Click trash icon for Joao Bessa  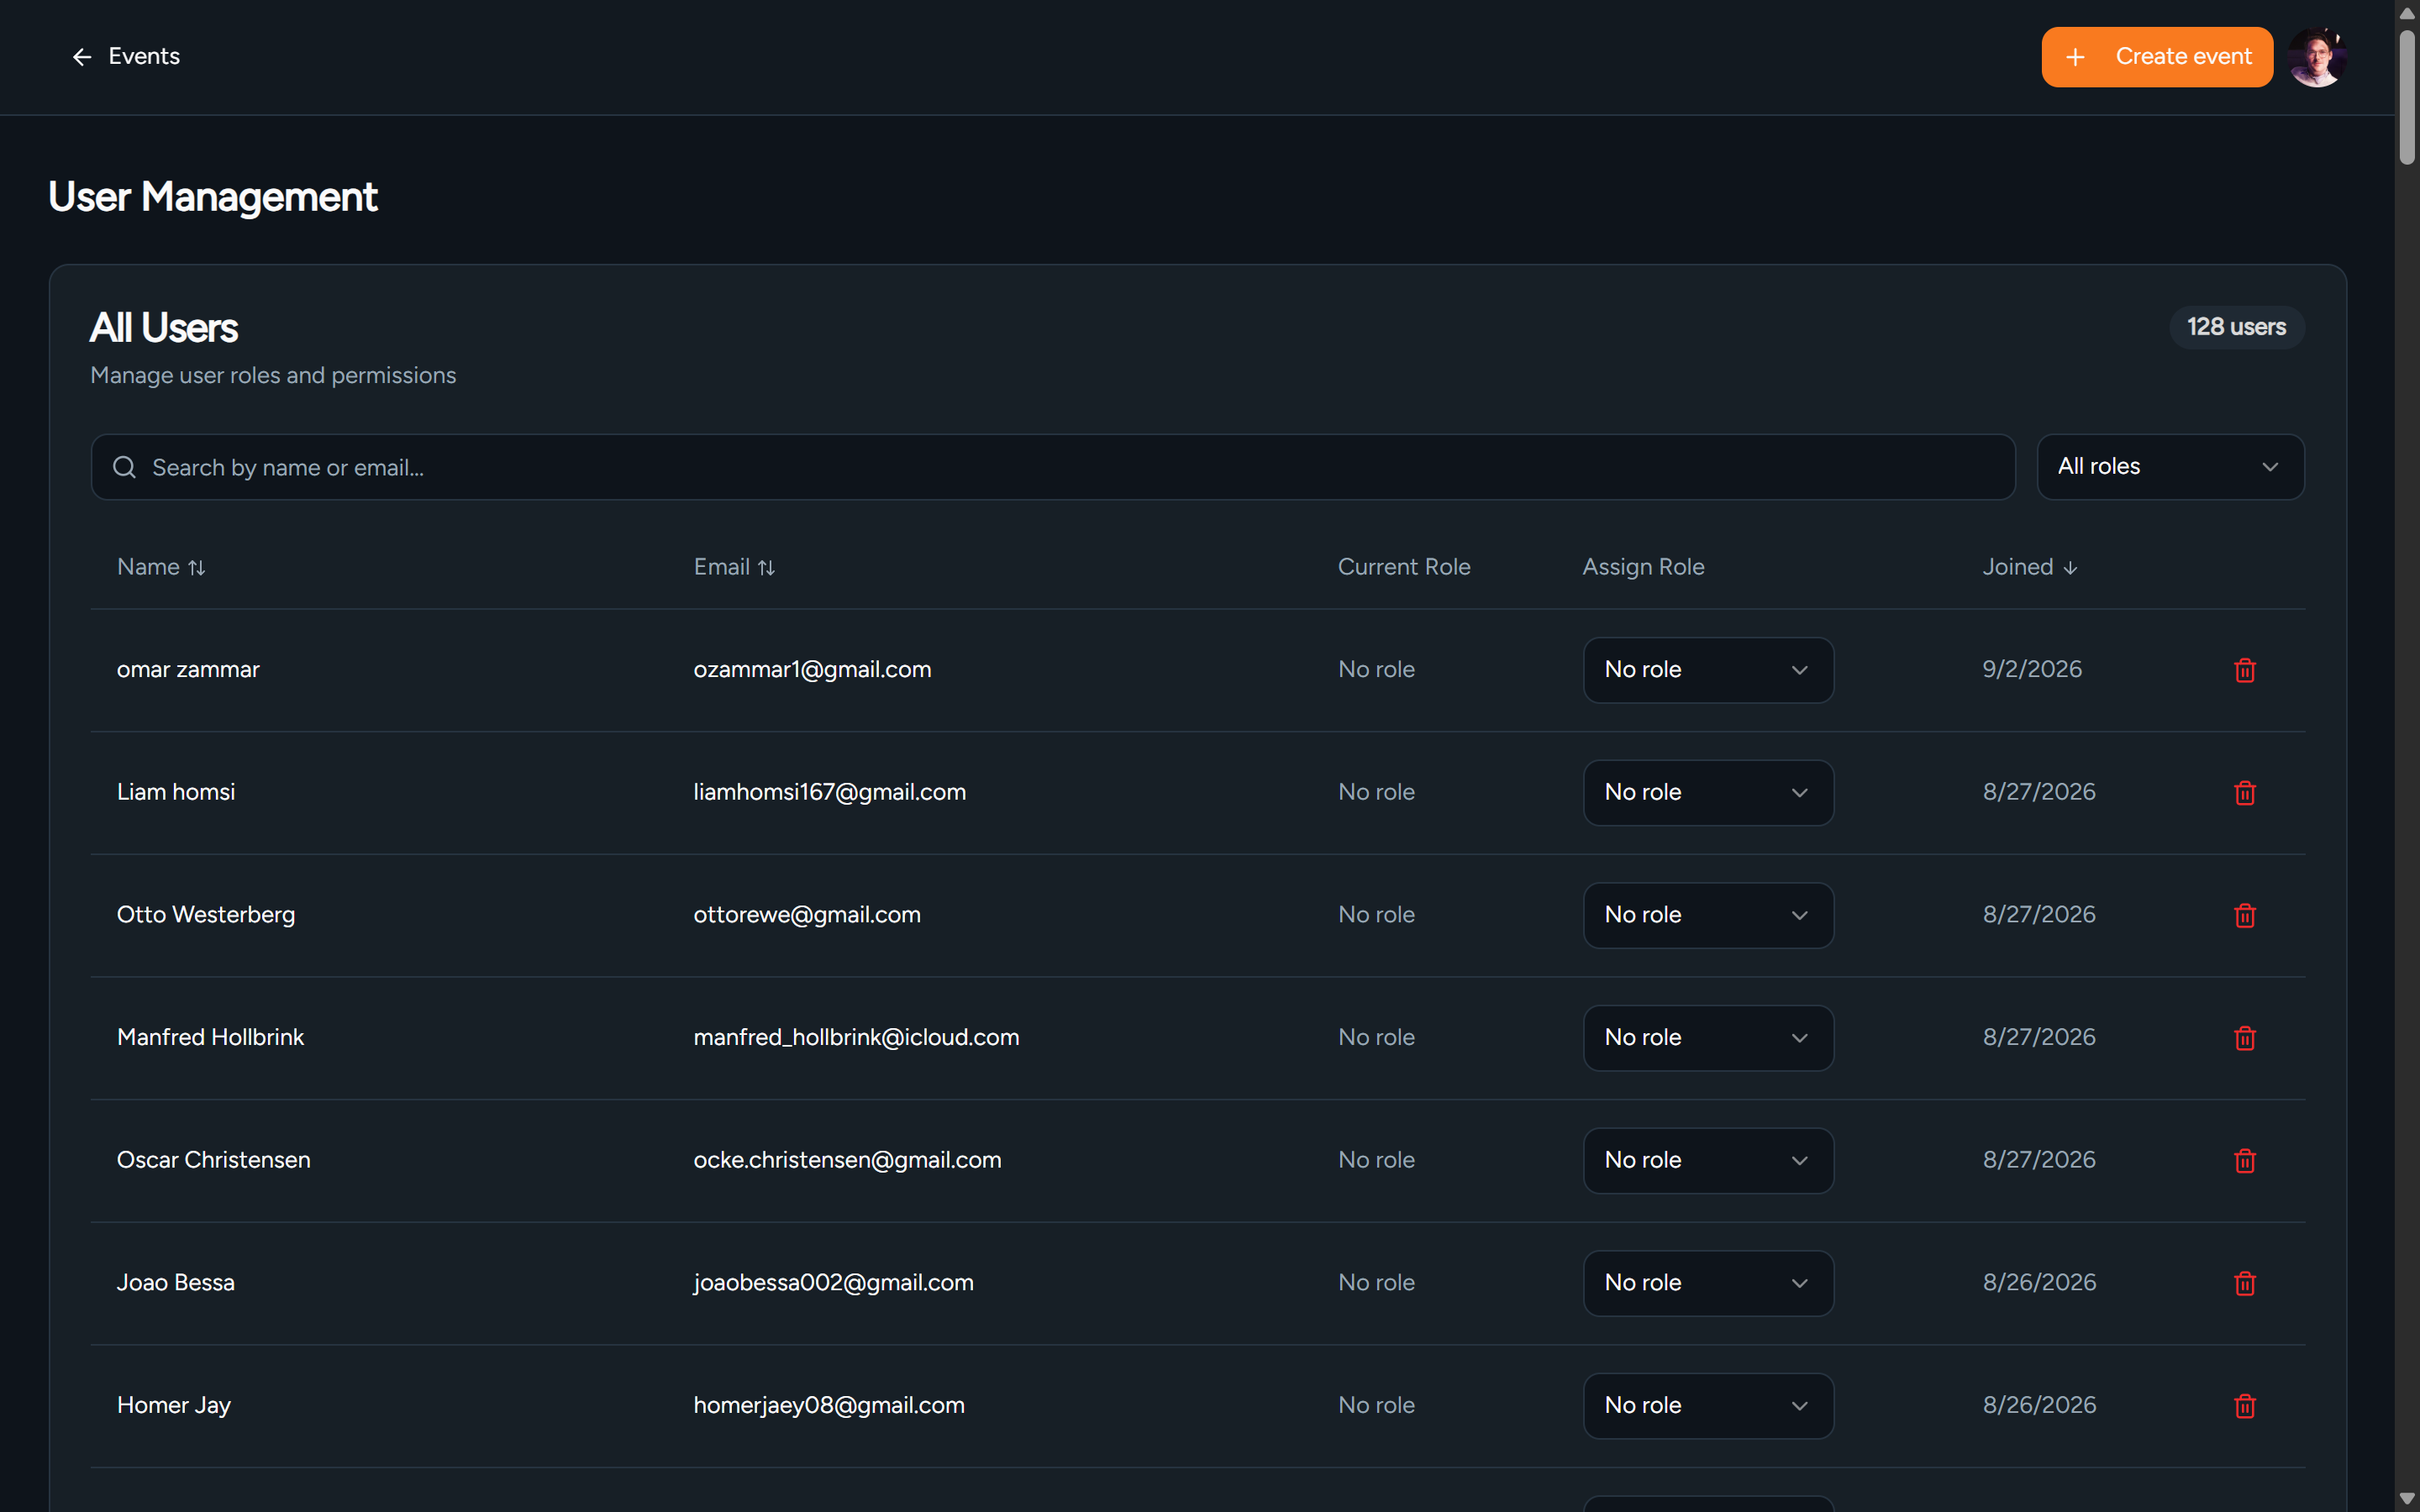tap(2244, 1283)
